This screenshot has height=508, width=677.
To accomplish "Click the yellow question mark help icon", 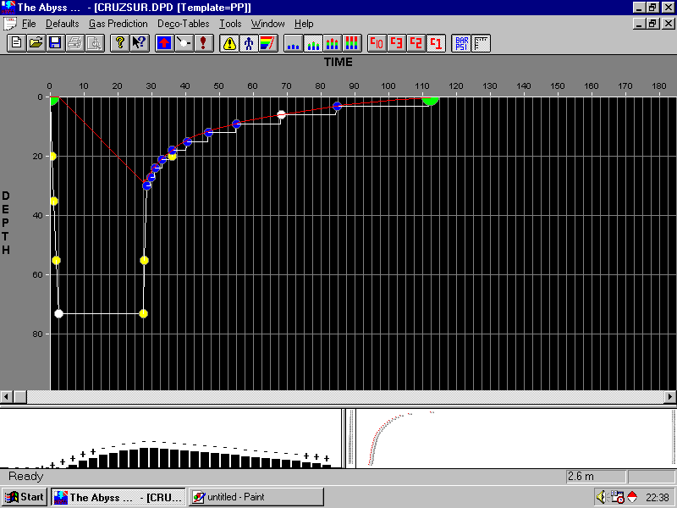I will 119,43.
